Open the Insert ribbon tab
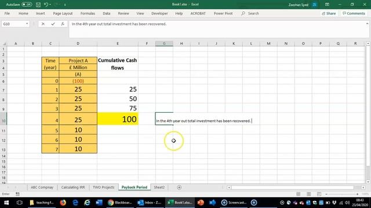 [x=40, y=13]
